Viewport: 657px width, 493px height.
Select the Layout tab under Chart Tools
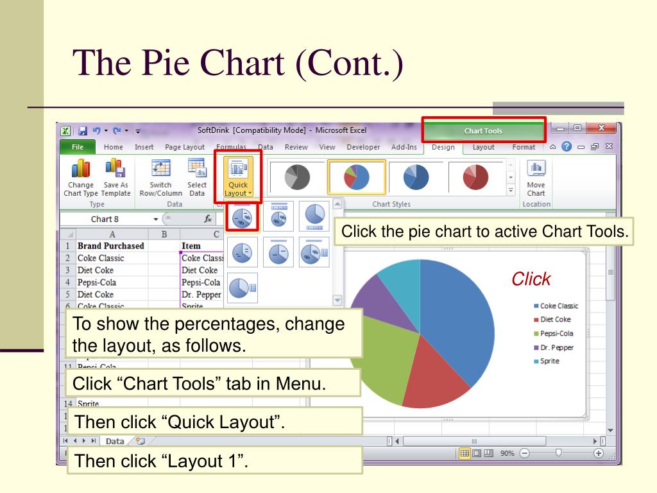(x=483, y=147)
